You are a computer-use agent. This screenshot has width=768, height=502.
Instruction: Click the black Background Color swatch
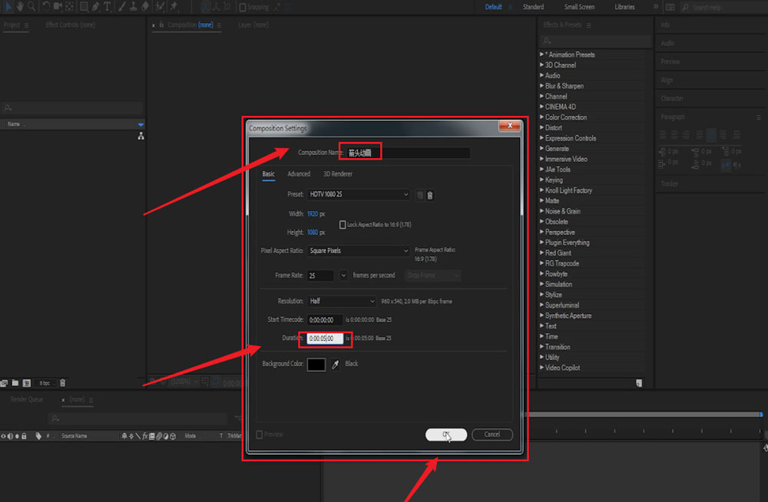coord(316,365)
